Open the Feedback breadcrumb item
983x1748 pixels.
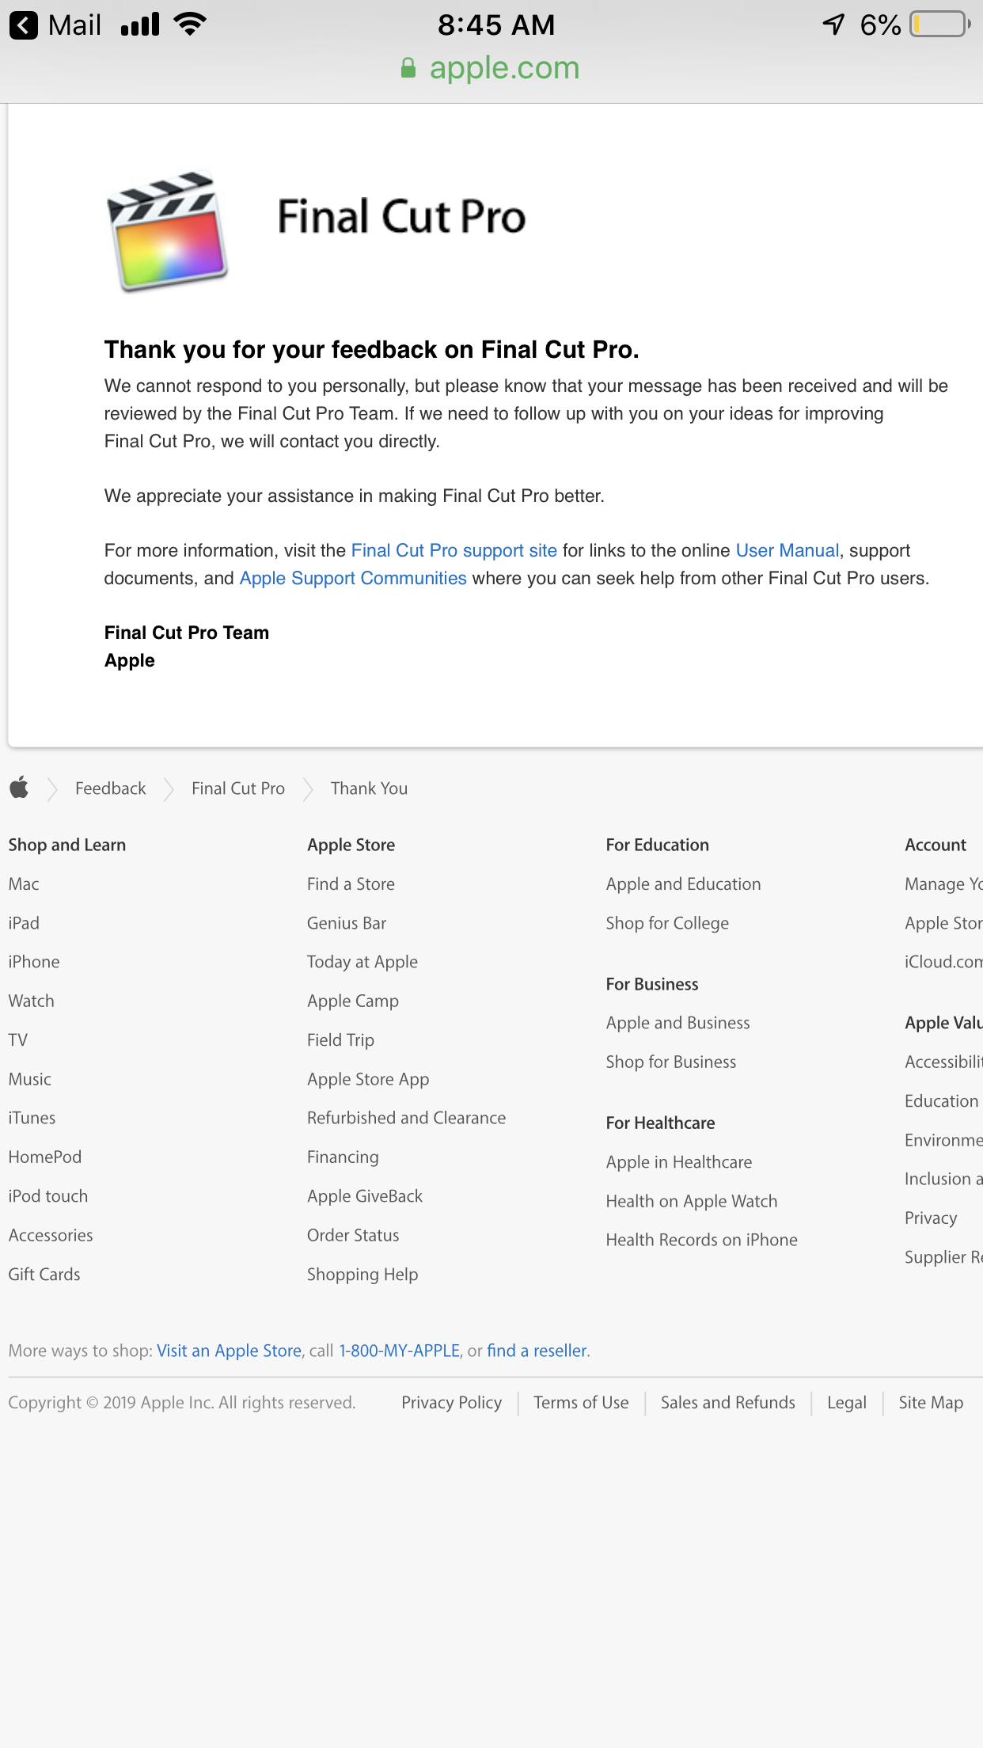110,788
